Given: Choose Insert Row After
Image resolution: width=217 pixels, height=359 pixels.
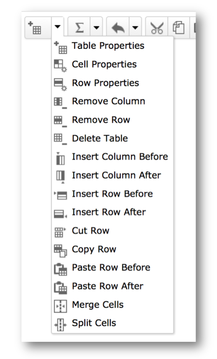Looking at the screenshot, I should [x=112, y=212].
